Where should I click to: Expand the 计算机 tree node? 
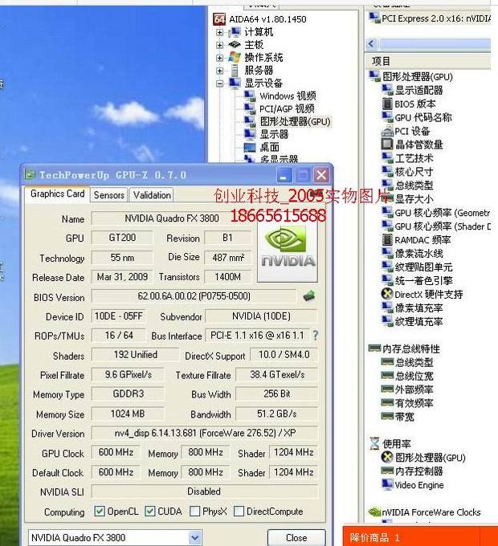[x=219, y=32]
